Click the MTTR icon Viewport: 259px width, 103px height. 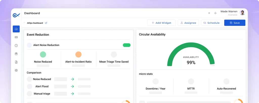(x=191, y=81)
